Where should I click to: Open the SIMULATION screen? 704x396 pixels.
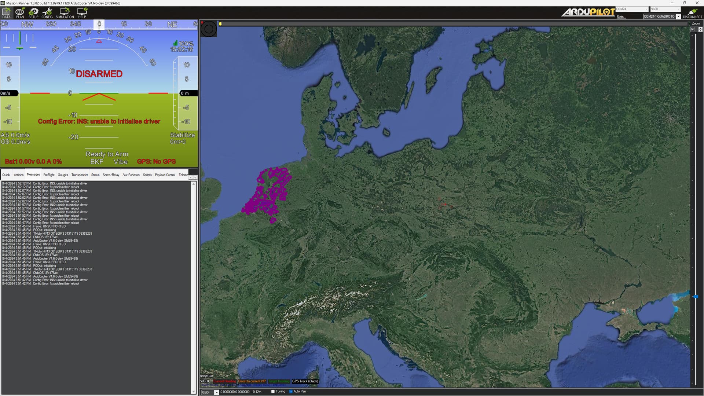[65, 13]
